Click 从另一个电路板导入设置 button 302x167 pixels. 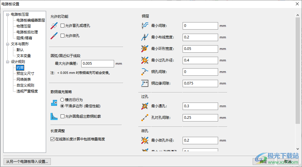27,161
